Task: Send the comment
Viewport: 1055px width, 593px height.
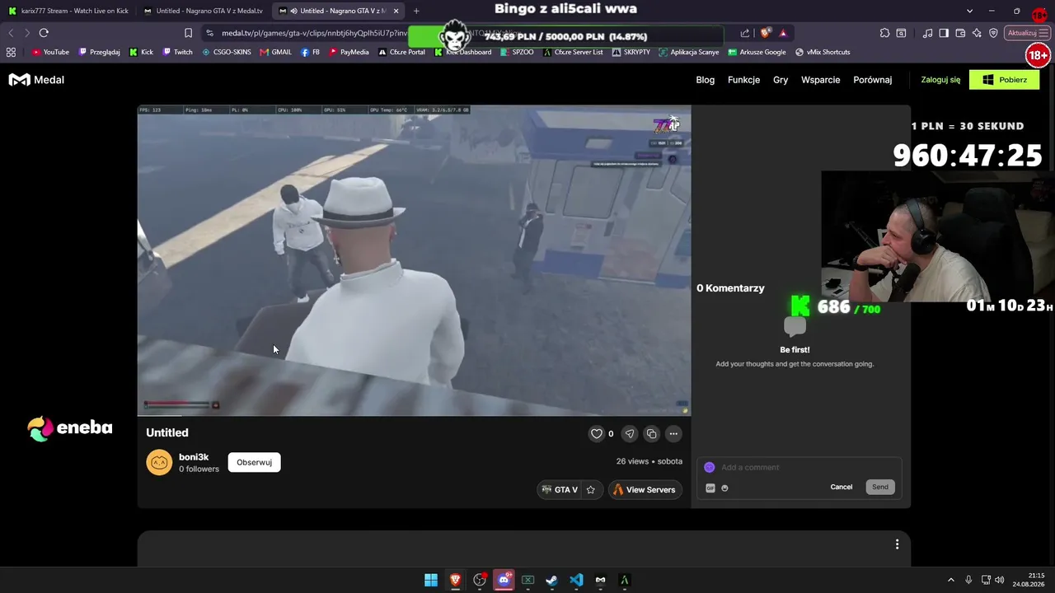Action: click(x=880, y=488)
